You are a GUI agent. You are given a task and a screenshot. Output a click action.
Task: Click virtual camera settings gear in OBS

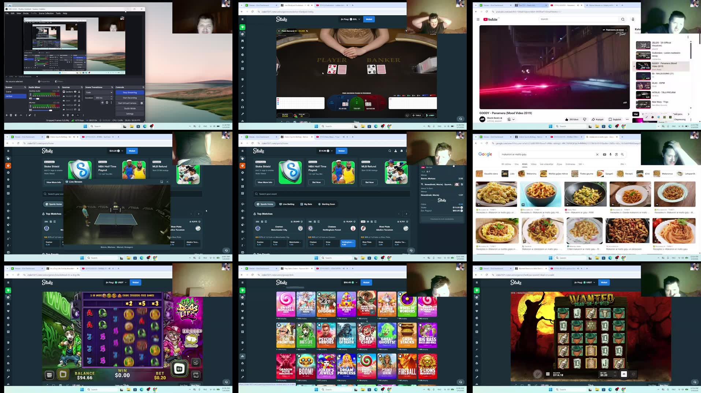[142, 103]
